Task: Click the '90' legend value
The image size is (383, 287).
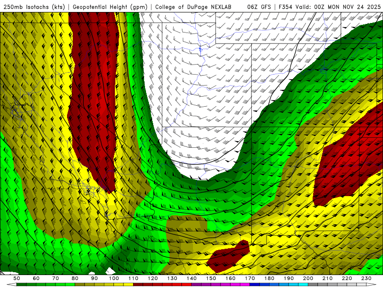Action: click(94, 278)
